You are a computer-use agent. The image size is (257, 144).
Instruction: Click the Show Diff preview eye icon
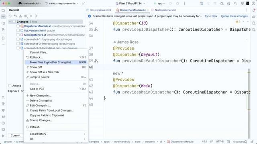(x=26, y=16)
